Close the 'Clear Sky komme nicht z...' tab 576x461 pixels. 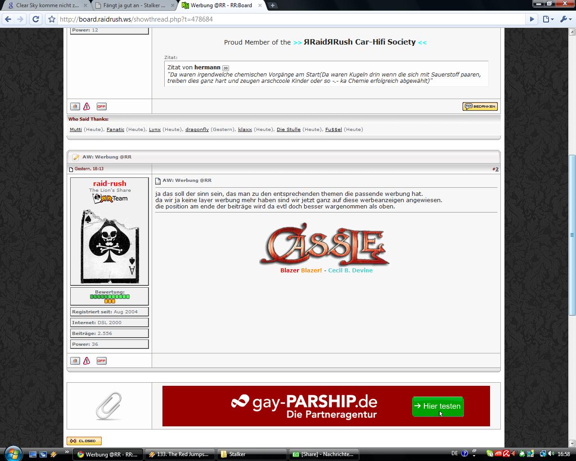pyautogui.click(x=85, y=5)
